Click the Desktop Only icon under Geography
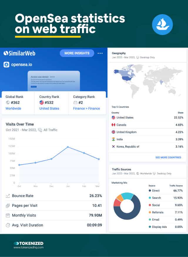The height and width of the screenshot is (257, 188). click(137, 57)
